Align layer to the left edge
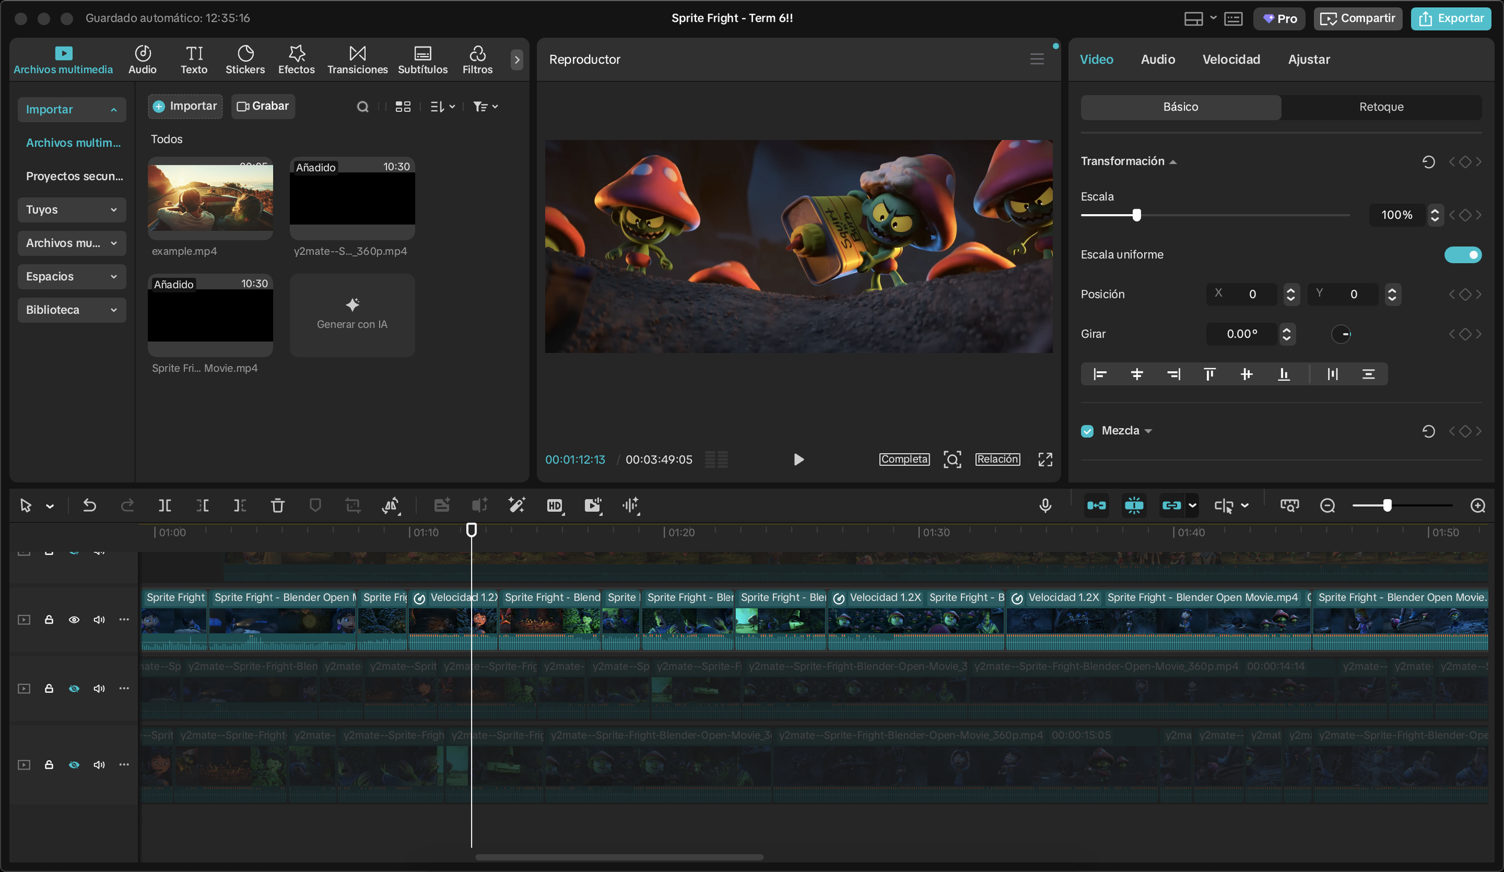The image size is (1504, 872). pyautogui.click(x=1100, y=374)
